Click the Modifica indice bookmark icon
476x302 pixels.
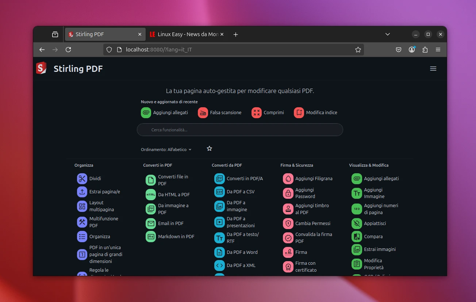[x=299, y=113]
